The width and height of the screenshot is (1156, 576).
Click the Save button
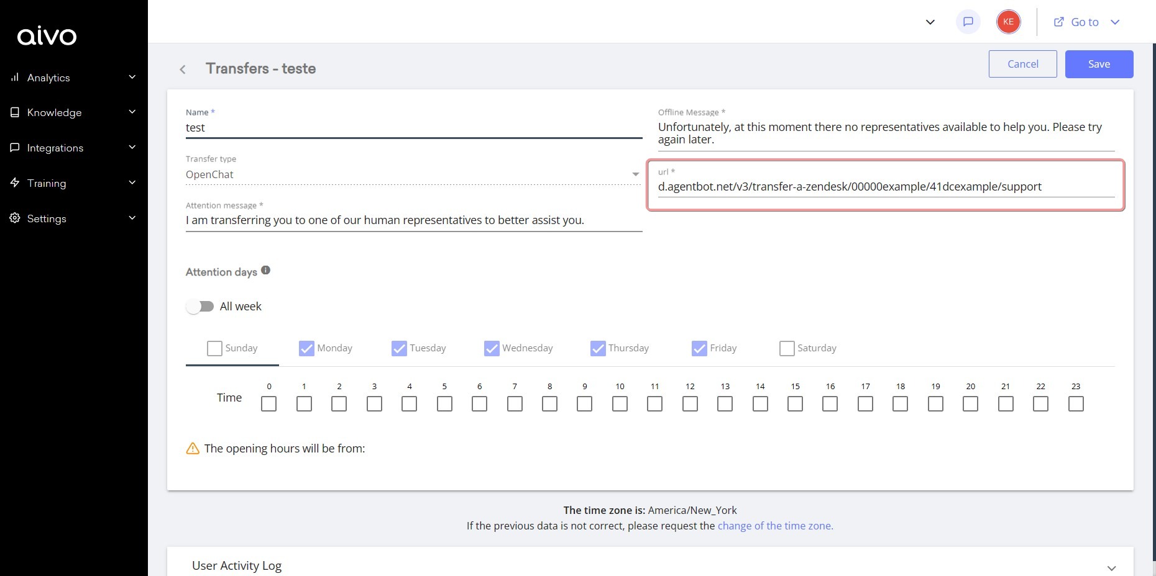[1099, 63]
